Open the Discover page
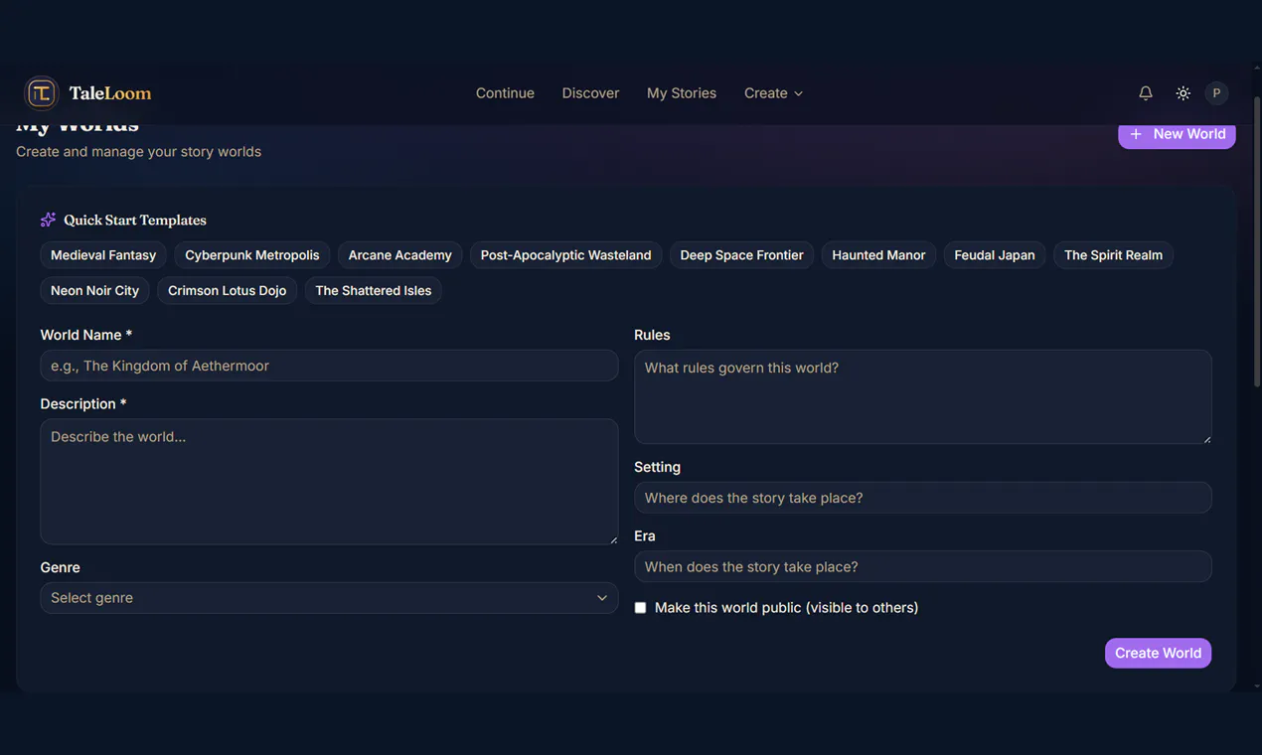The image size is (1262, 755). (x=590, y=93)
